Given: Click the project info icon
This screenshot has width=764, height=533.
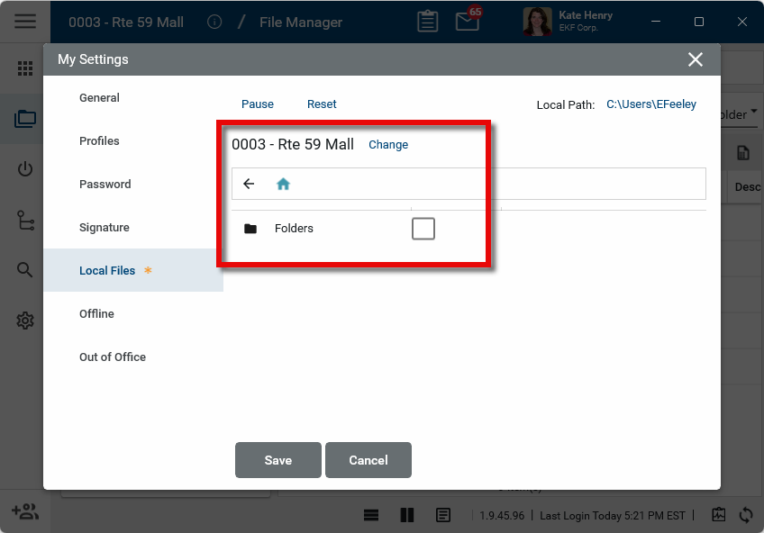Looking at the screenshot, I should coord(214,22).
